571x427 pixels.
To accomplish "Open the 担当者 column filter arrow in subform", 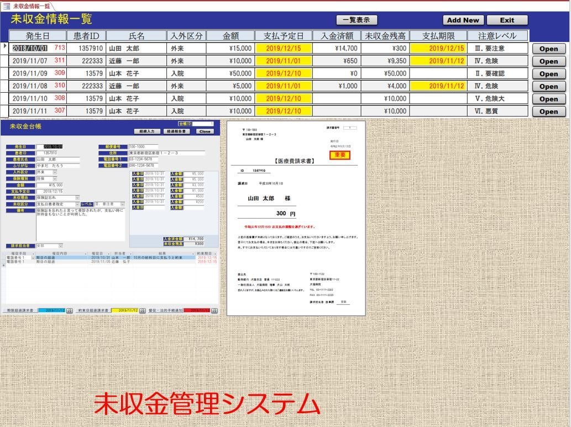I will point(131,254).
